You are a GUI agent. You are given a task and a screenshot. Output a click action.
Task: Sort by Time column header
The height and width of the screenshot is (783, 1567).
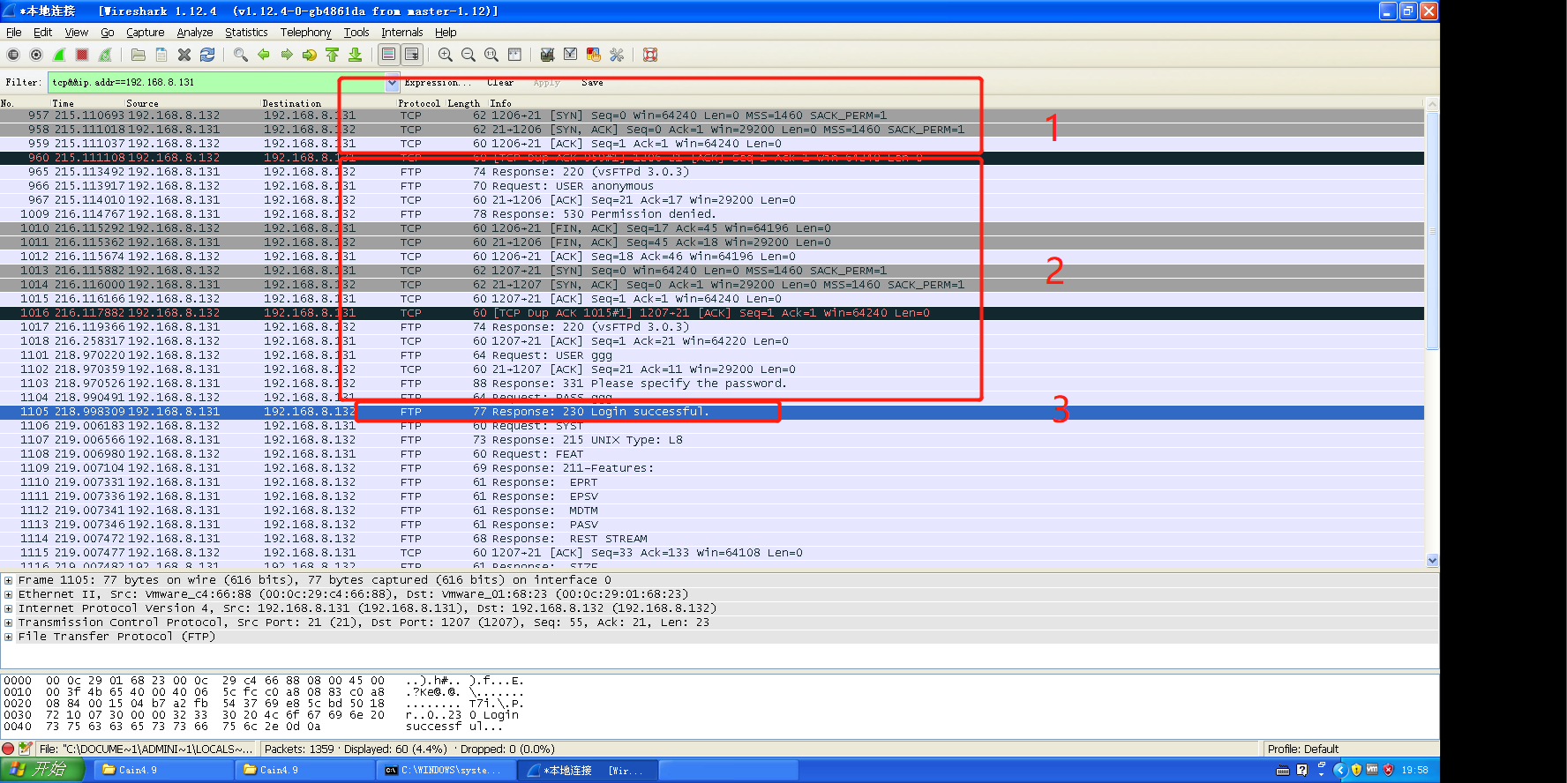pos(63,103)
